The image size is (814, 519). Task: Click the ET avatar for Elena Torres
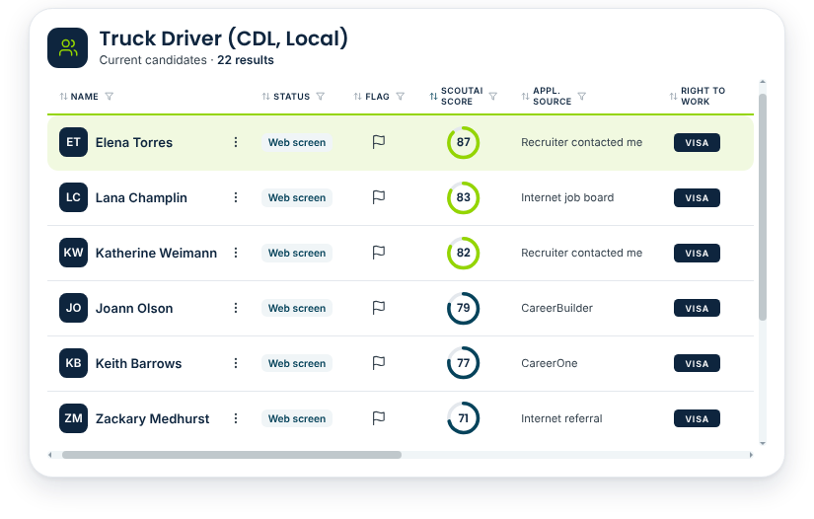73,142
